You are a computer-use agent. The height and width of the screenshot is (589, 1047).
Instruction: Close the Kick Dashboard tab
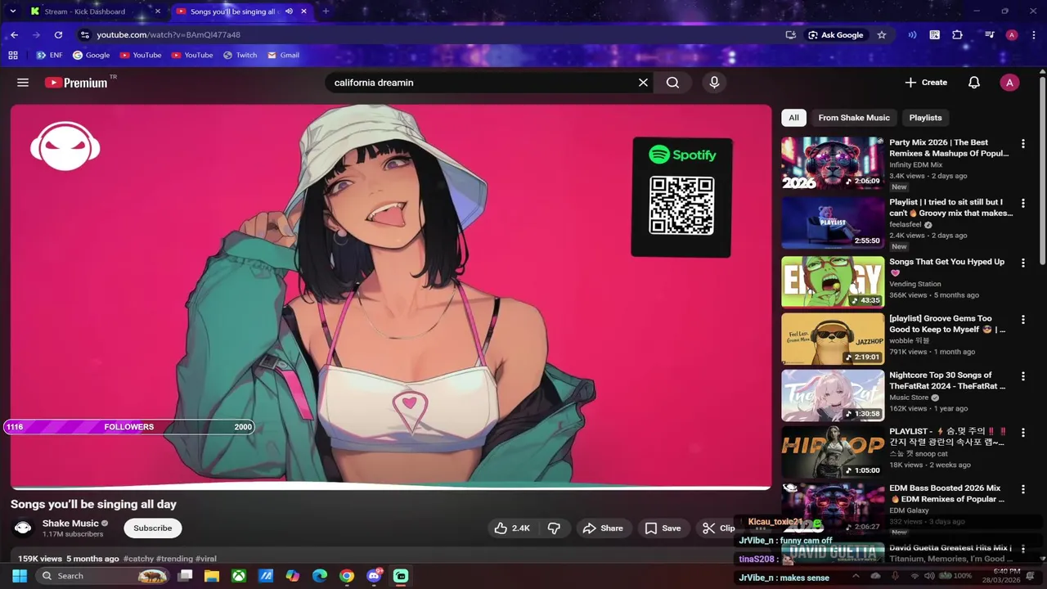point(158,11)
